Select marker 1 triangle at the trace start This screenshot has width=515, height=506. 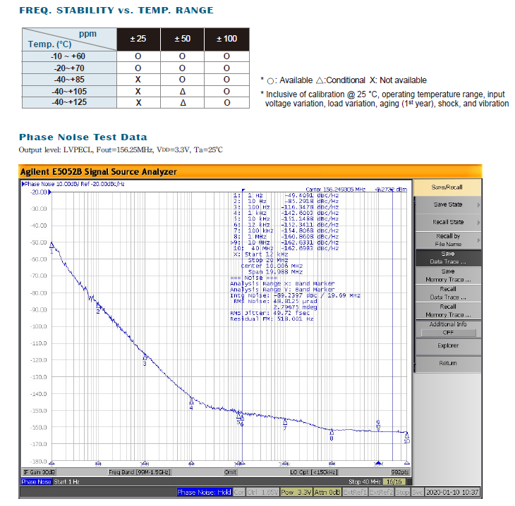pyautogui.click(x=51, y=245)
